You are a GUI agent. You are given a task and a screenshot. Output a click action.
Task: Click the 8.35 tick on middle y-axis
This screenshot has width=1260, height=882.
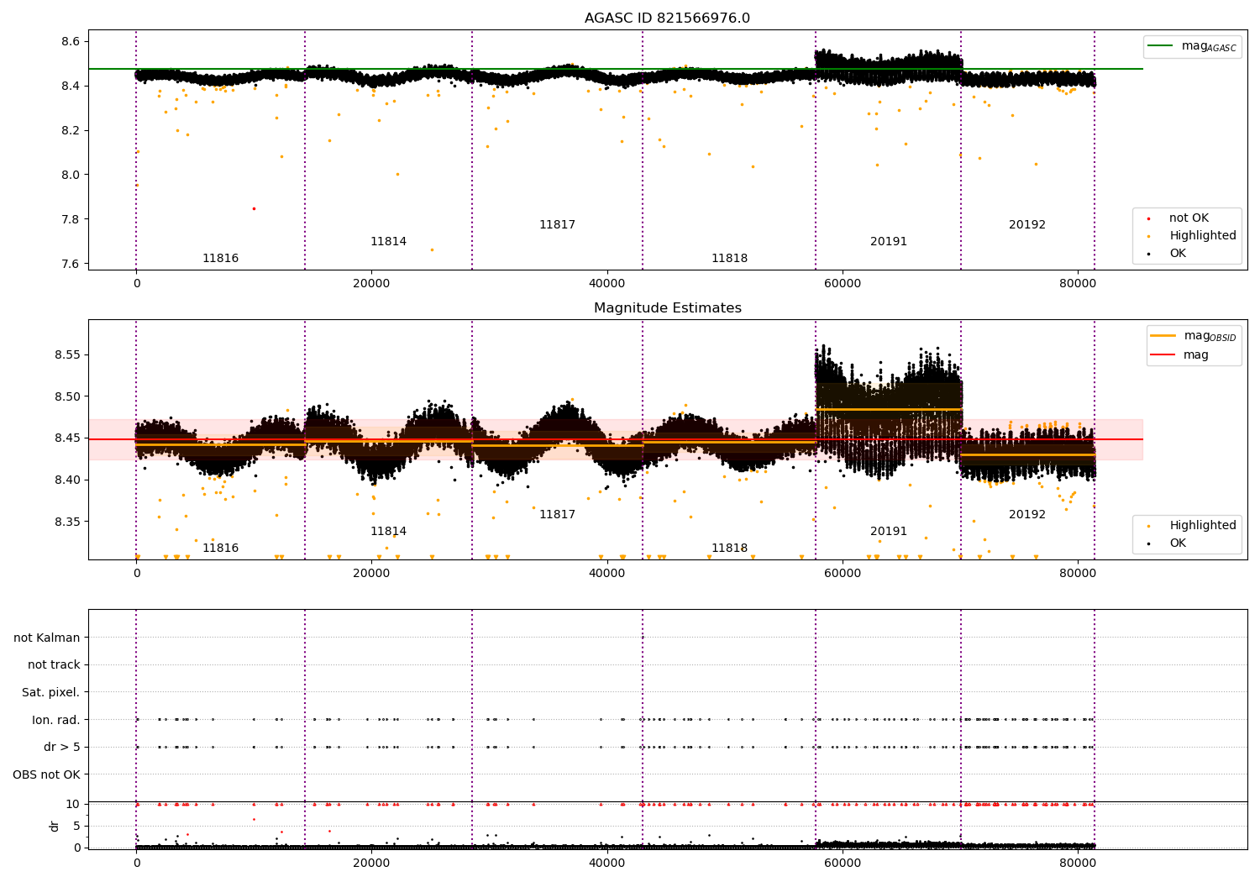coord(67,522)
